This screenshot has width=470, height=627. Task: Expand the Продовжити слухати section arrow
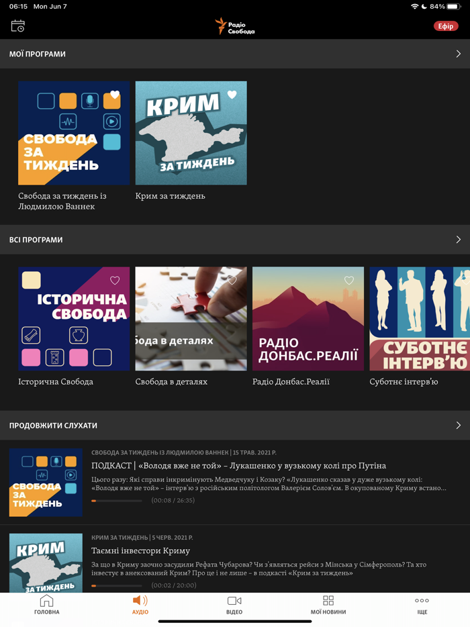pyautogui.click(x=459, y=425)
